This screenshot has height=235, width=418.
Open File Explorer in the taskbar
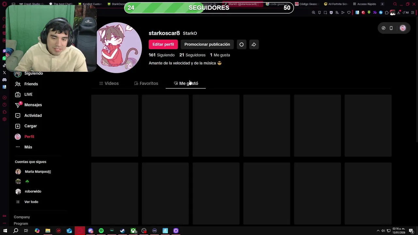[x=48, y=231]
